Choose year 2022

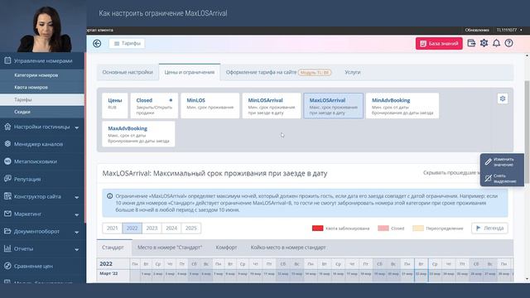tap(132, 228)
